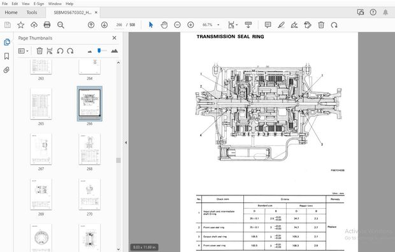395x252 pixels.
Task: Adjust the thumbnail size slider handle
Action: (99, 51)
